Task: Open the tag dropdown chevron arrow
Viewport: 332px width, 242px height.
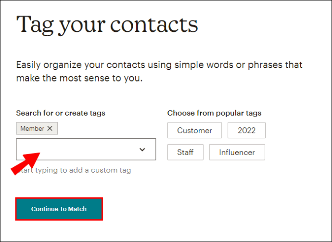Action: point(142,149)
